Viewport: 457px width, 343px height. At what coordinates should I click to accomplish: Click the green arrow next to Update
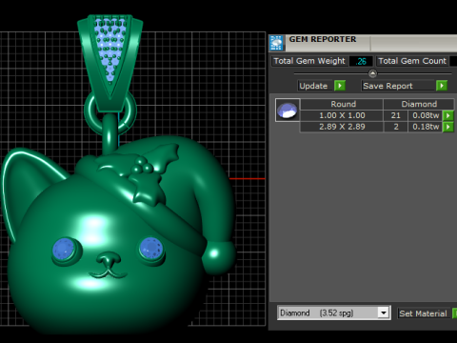point(340,86)
